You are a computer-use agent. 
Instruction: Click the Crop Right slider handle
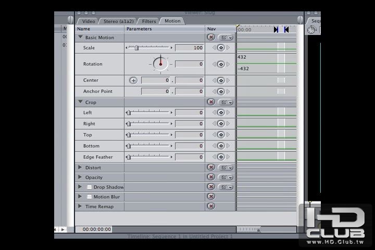tap(129, 123)
